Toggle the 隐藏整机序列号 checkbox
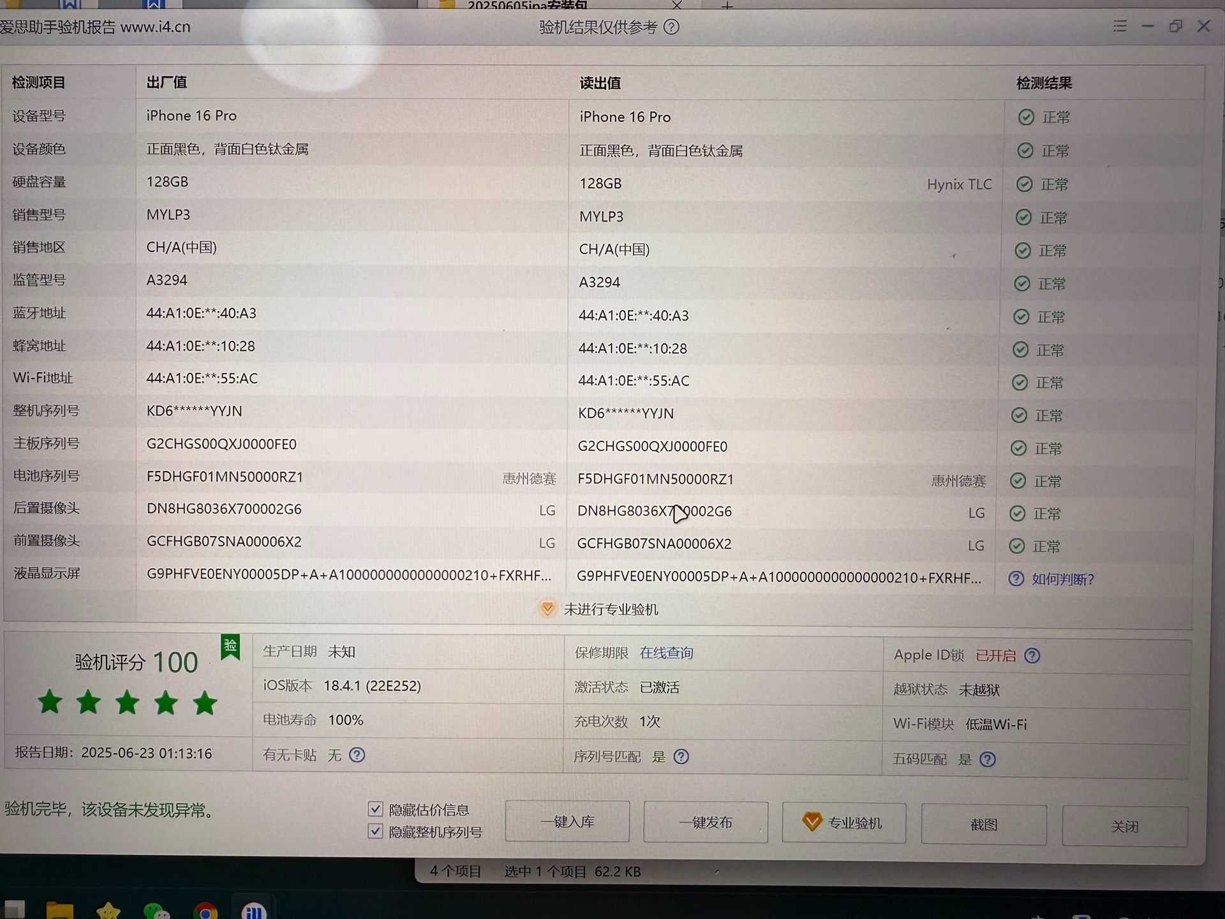The width and height of the screenshot is (1225, 919). coord(375,832)
